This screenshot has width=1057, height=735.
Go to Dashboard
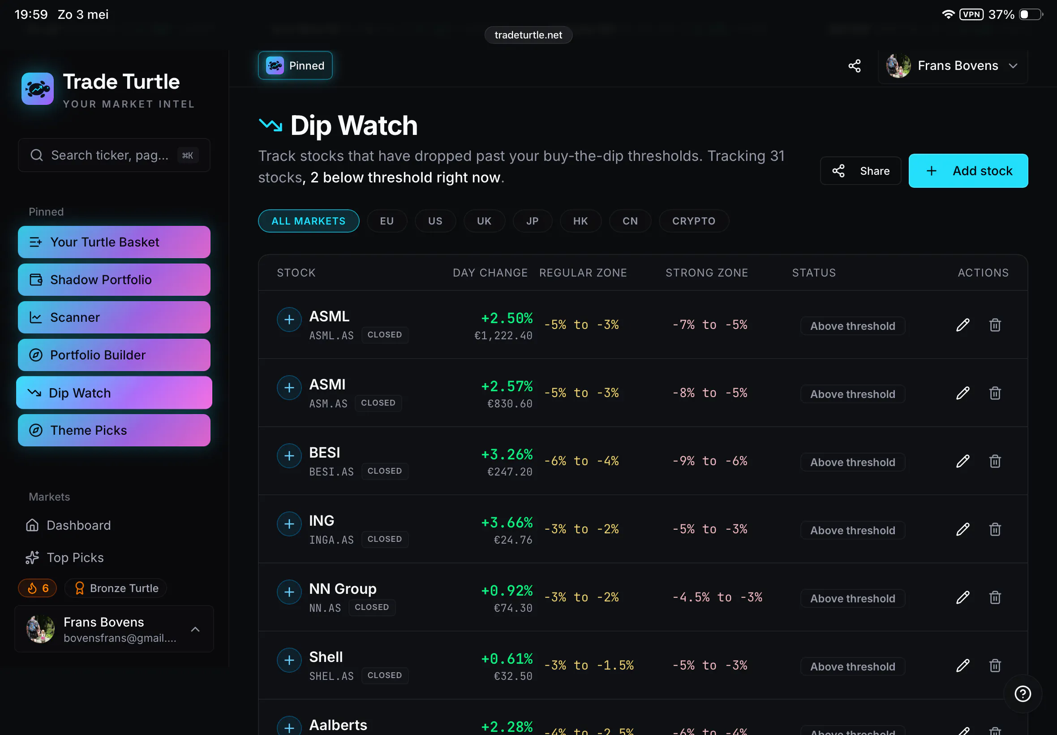(x=68, y=525)
